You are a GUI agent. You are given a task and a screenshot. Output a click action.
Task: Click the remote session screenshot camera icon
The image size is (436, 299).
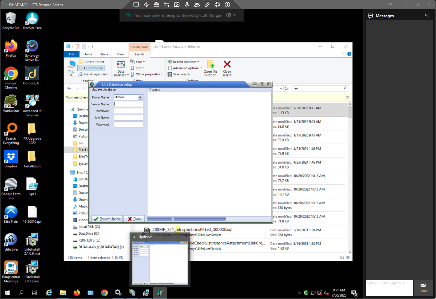point(177,5)
